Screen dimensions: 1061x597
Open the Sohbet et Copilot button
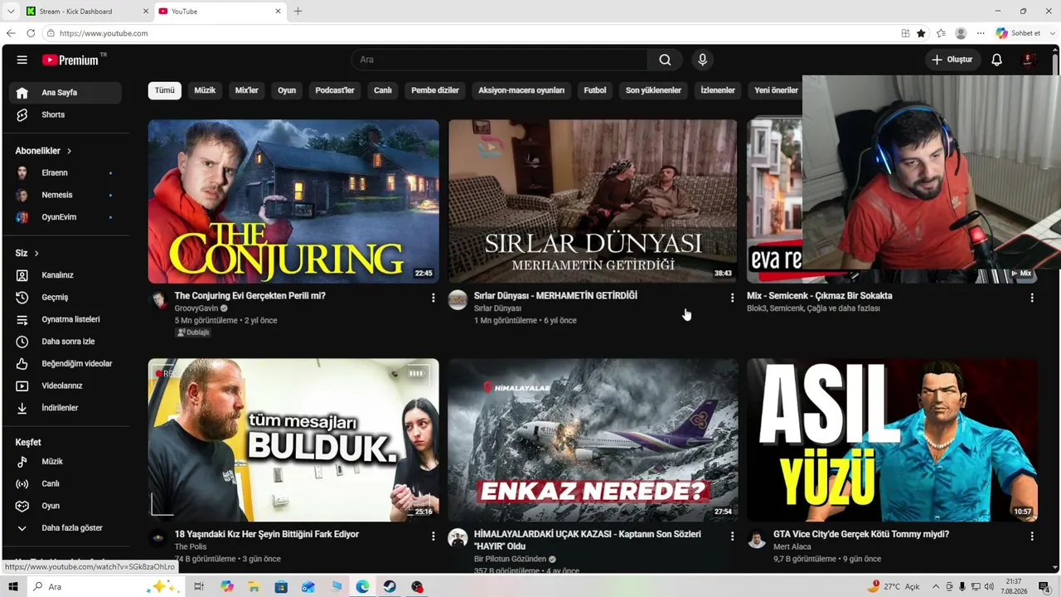[x=1018, y=33]
